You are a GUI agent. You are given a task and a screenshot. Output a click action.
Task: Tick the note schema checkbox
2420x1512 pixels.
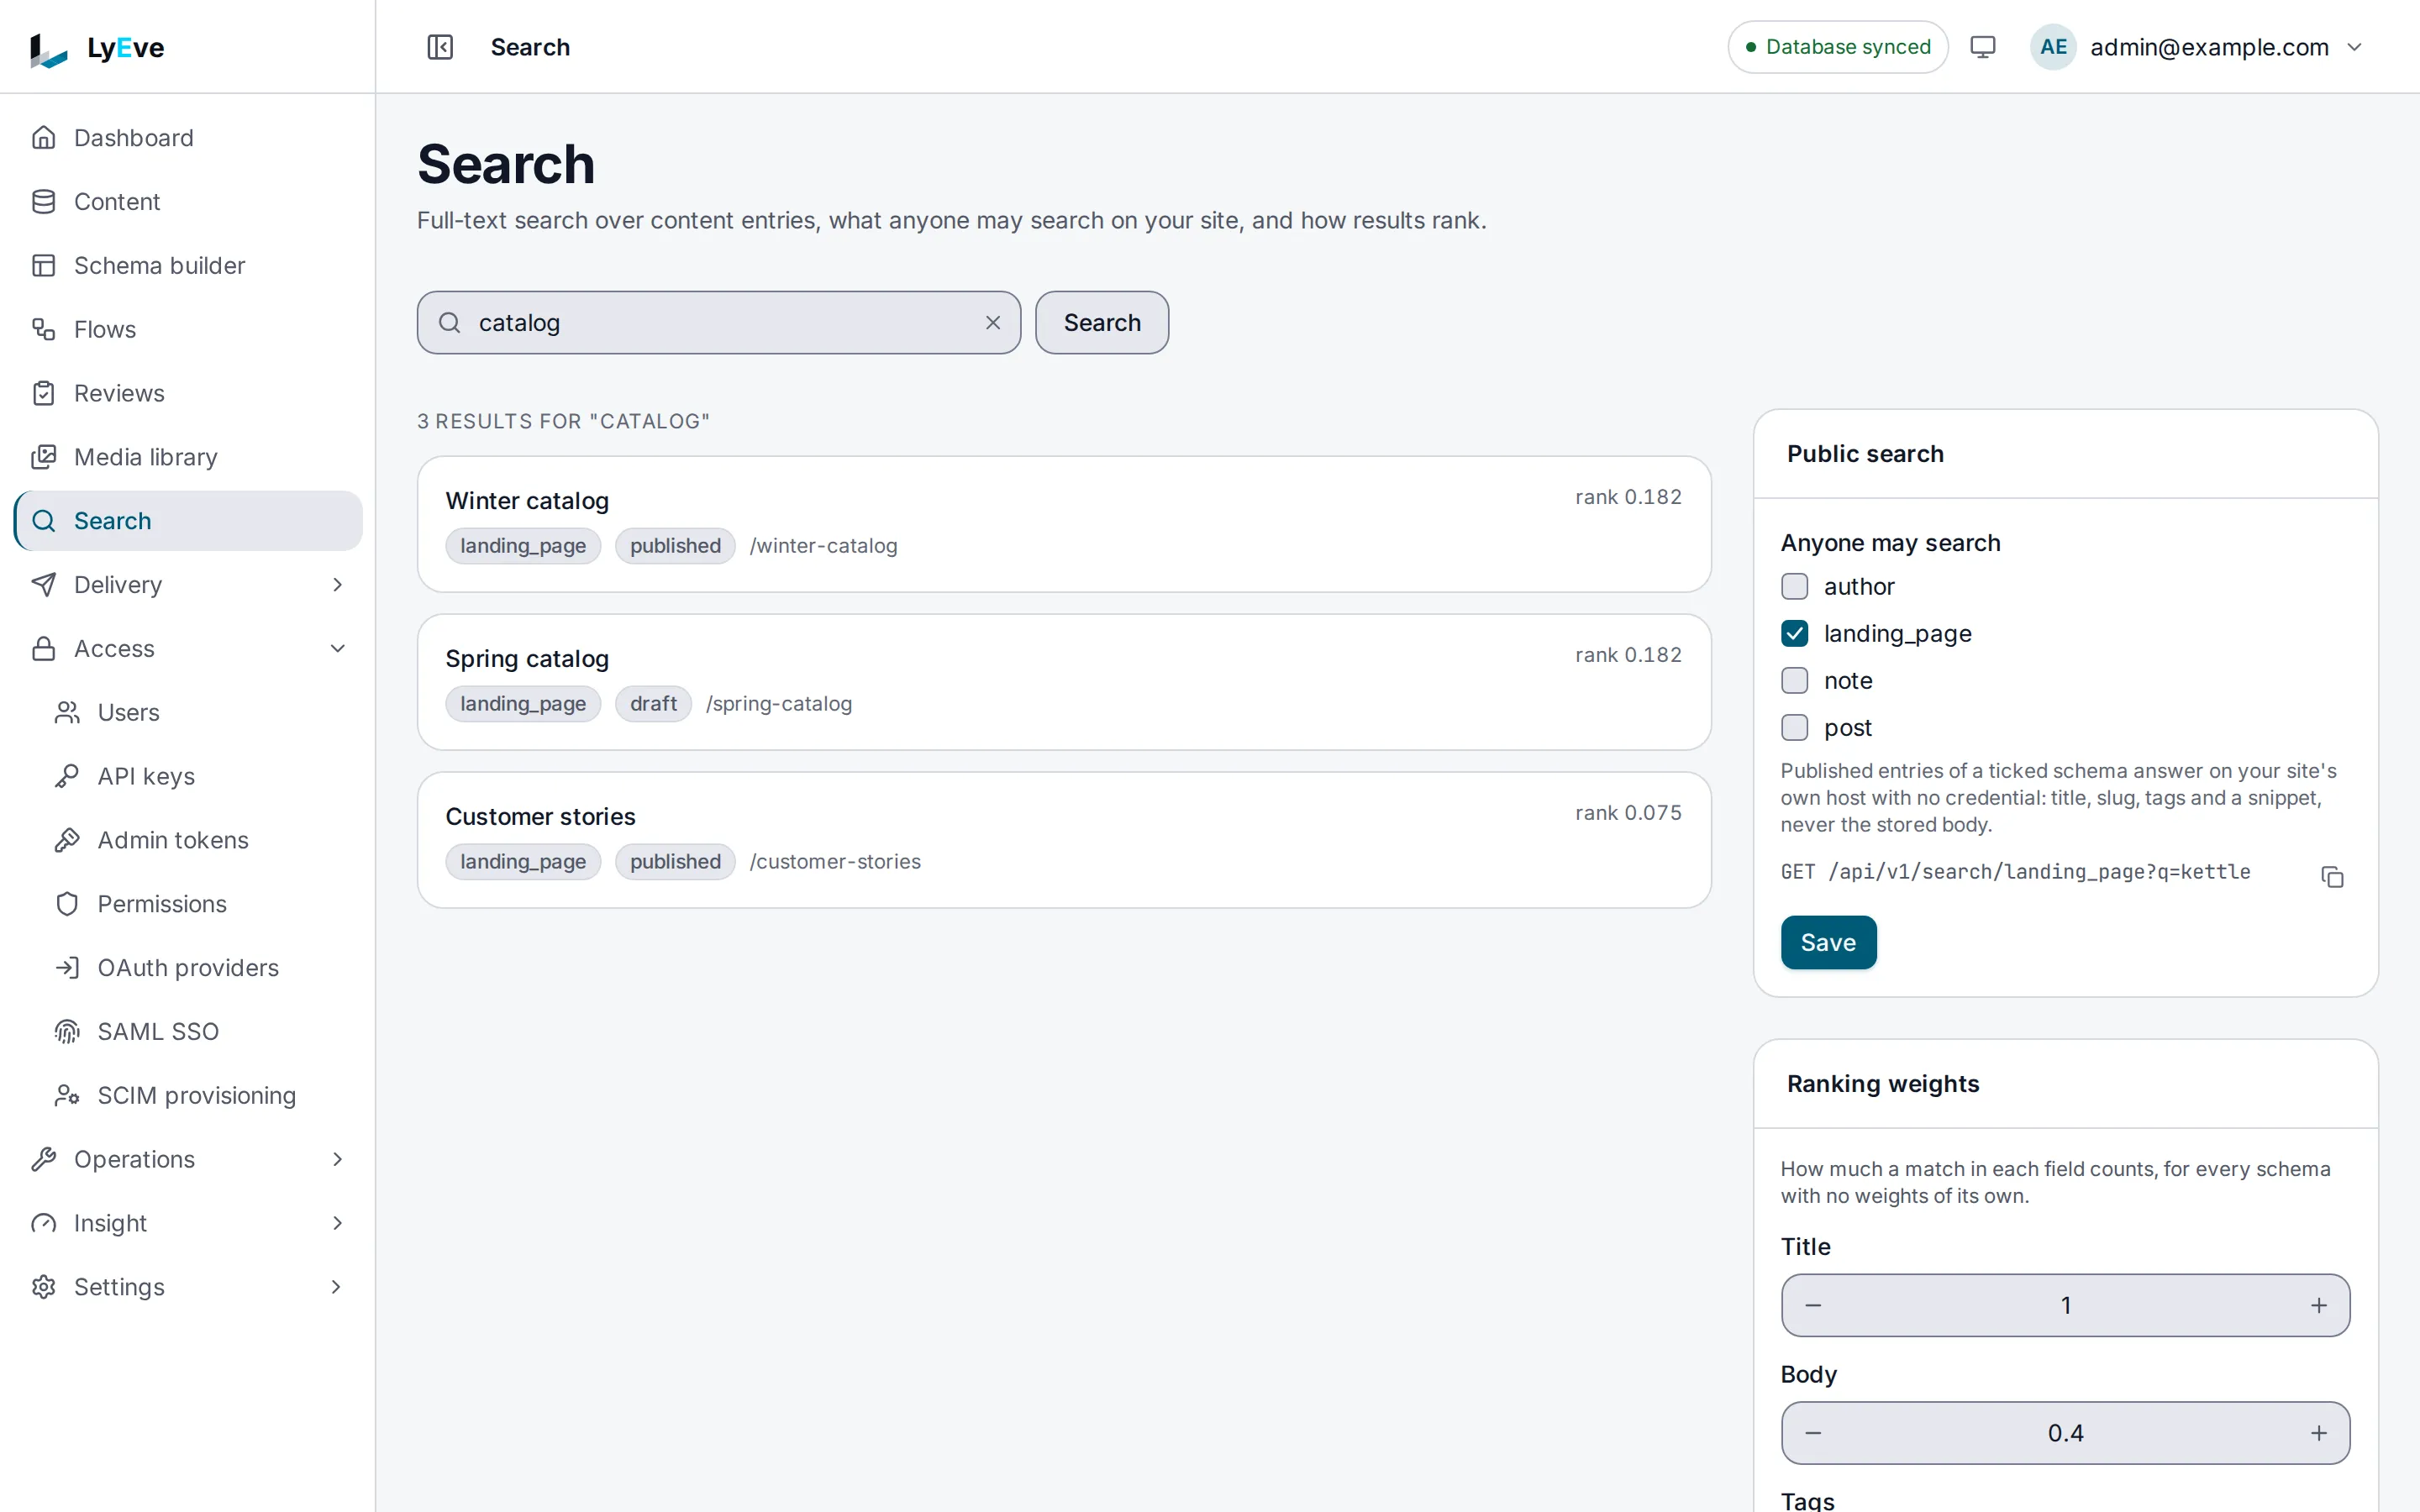click(x=1794, y=680)
